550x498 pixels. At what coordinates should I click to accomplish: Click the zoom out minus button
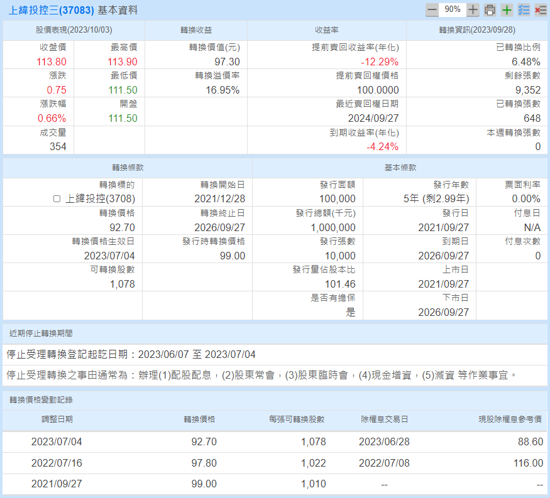point(432,10)
